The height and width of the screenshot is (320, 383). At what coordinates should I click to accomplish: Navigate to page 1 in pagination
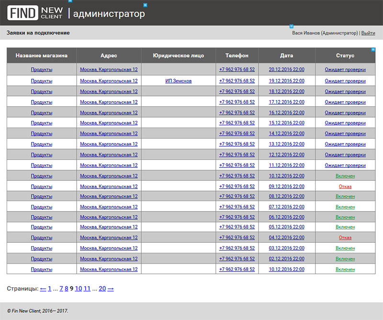(49, 288)
